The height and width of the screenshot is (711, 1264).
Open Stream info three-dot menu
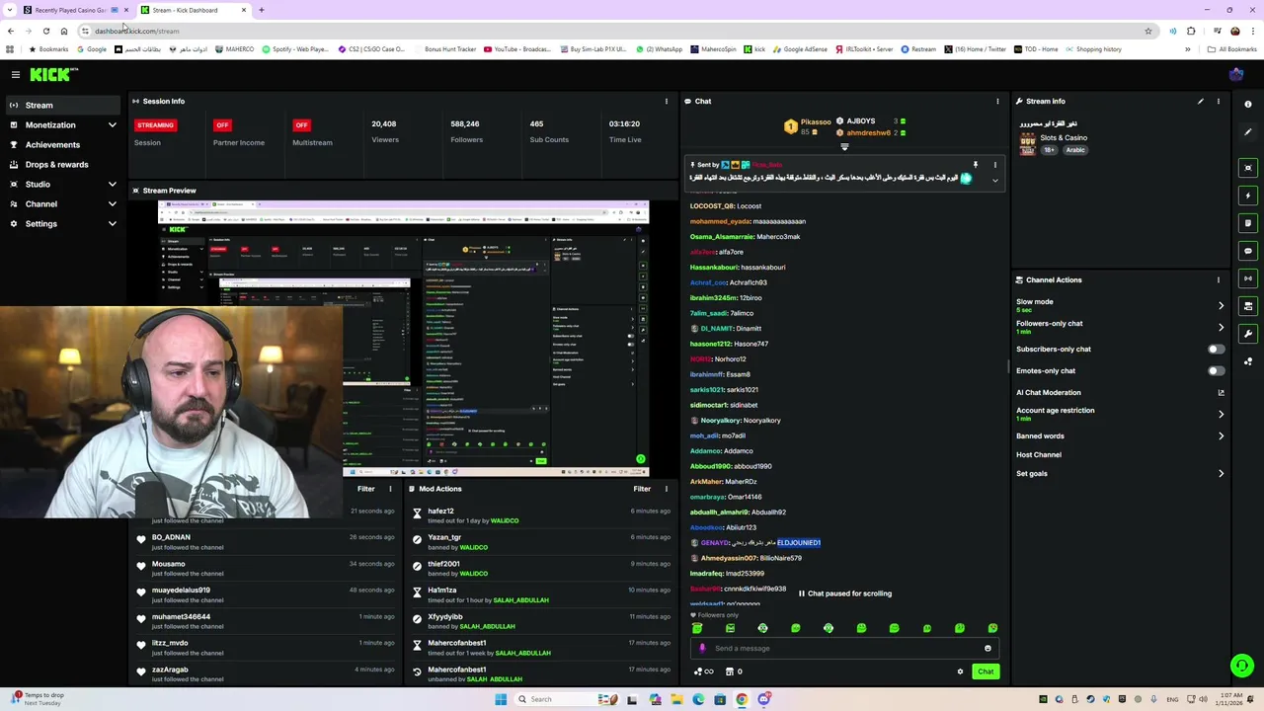tap(1218, 101)
